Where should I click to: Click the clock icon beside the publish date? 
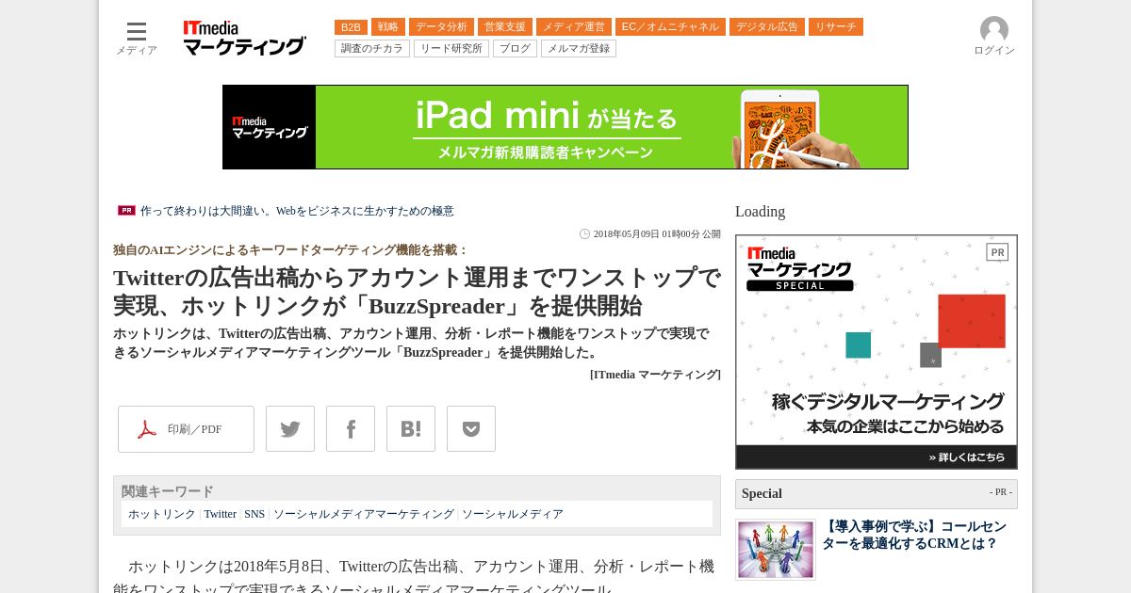click(x=584, y=234)
